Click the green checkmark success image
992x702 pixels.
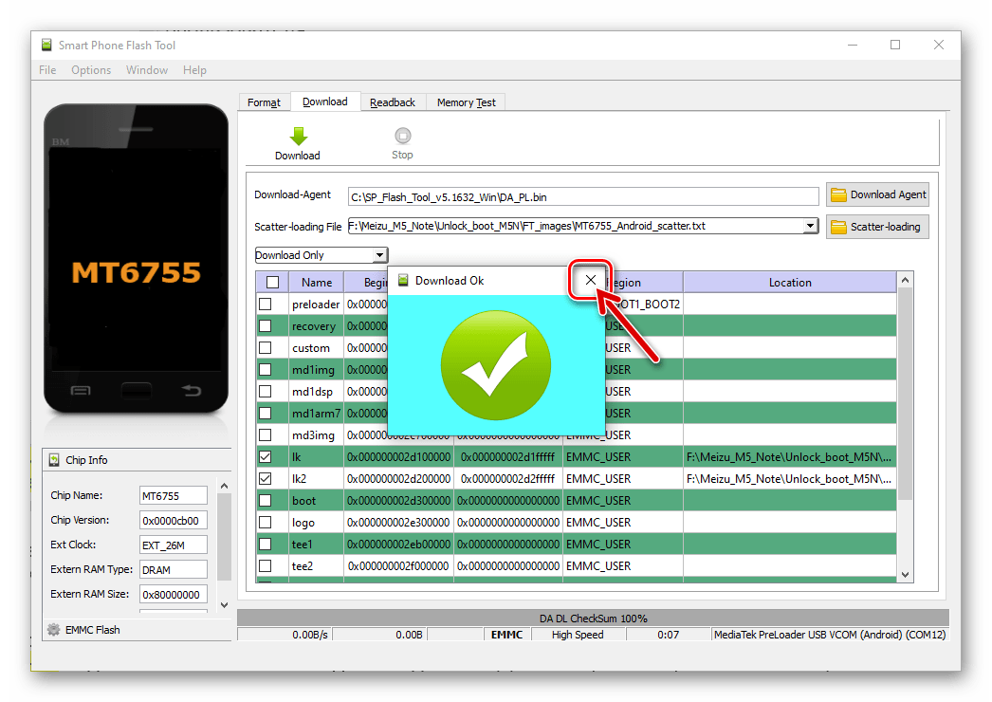[496, 365]
